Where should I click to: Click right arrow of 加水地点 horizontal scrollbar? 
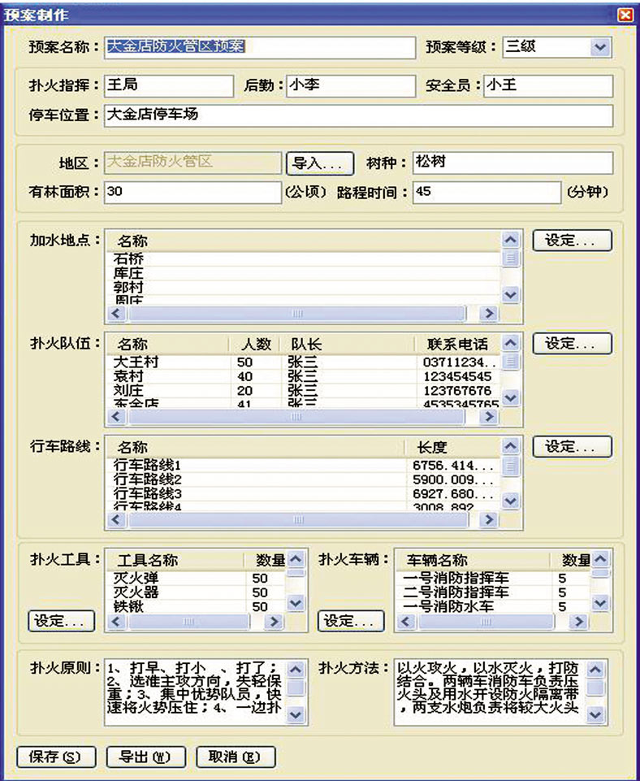pos(489,314)
